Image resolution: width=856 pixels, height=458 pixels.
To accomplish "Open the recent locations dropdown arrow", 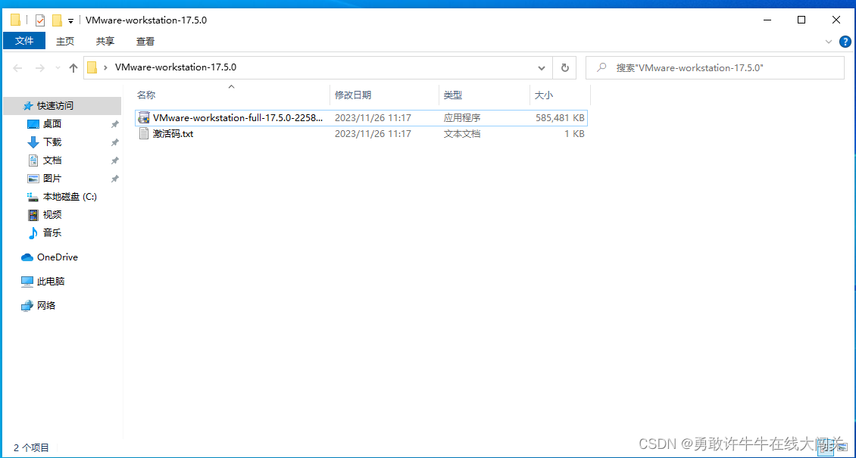I will [x=58, y=68].
